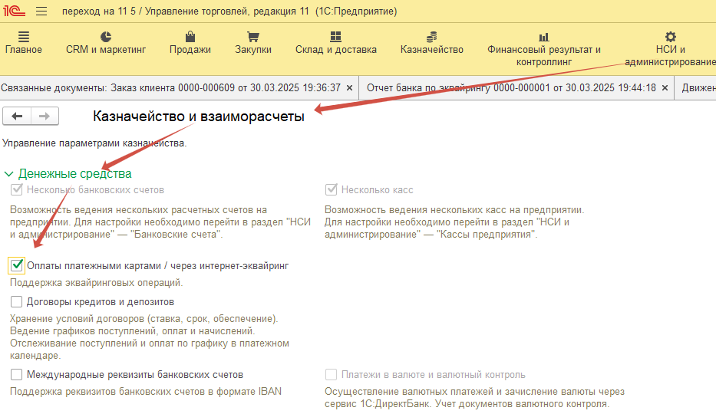Open the Главное section

tap(23, 43)
